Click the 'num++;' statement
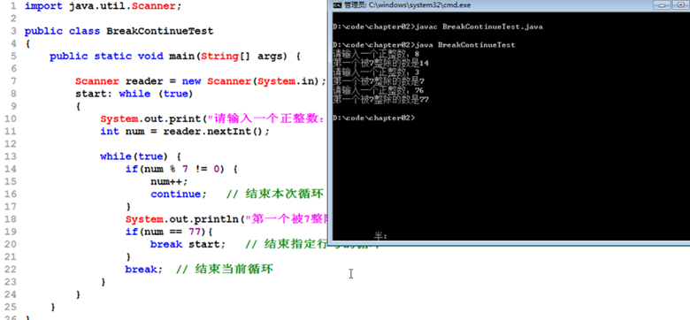 click(x=169, y=181)
